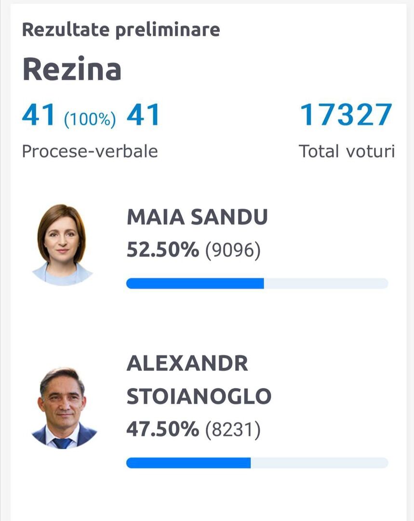
Task: Click the (8231) vote count
Action: coord(233,430)
